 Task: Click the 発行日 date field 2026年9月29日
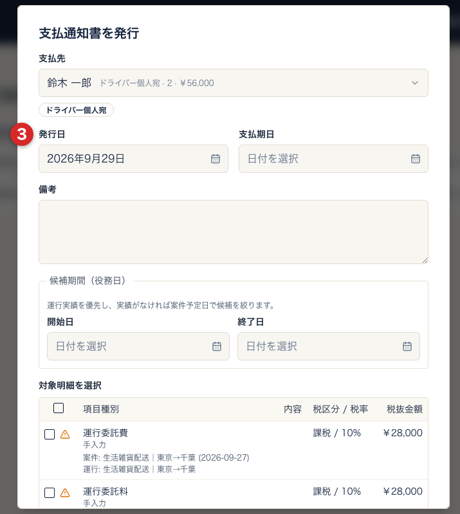[x=133, y=159]
